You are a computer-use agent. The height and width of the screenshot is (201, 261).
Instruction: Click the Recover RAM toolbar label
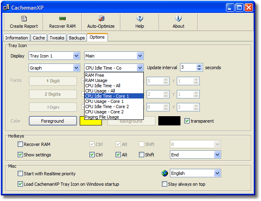[x=62, y=26]
